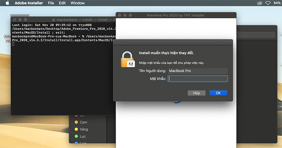Focus the Mật khẩu password field
This screenshot has height=148, width=282.
pyautogui.click(x=198, y=79)
